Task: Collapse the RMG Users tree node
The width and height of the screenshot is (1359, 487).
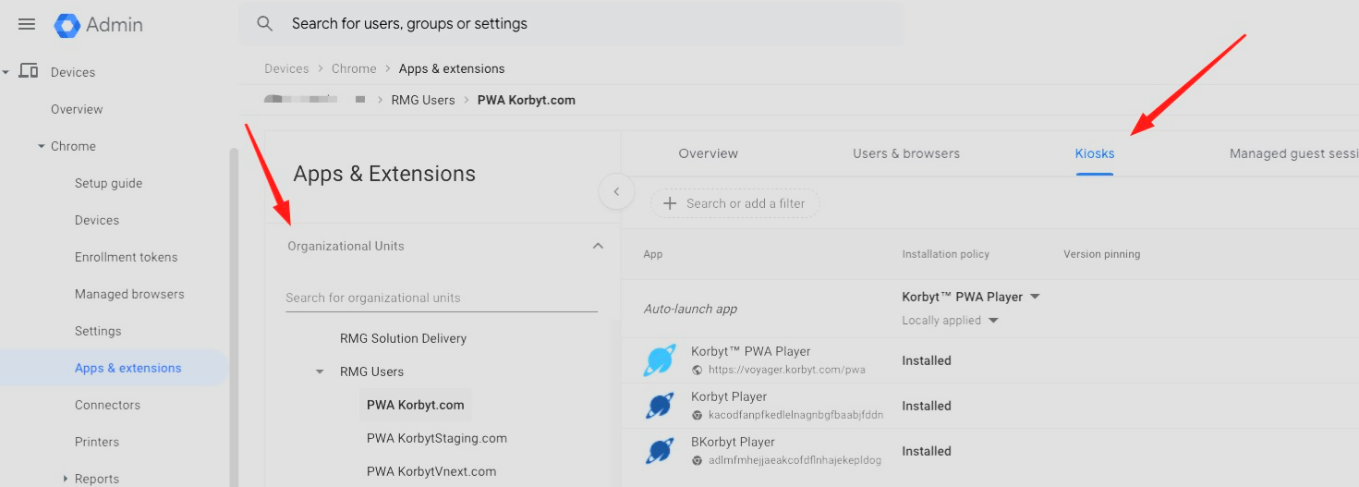Action: [x=320, y=371]
